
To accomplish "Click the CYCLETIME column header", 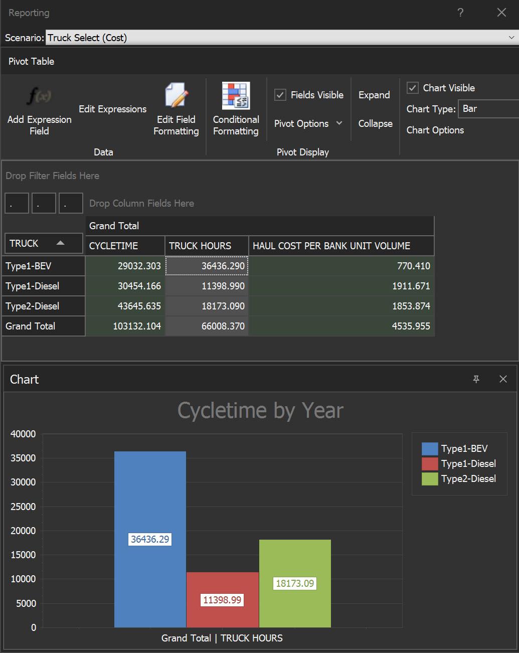I will click(125, 246).
